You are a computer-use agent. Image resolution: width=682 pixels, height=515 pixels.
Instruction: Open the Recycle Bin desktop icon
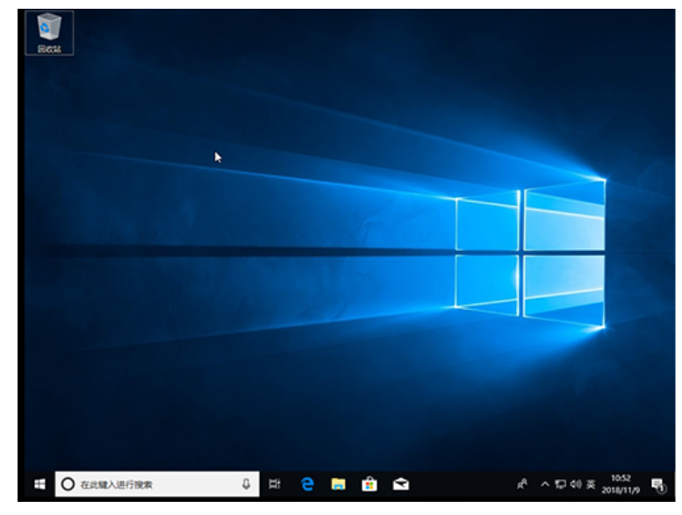tap(49, 33)
